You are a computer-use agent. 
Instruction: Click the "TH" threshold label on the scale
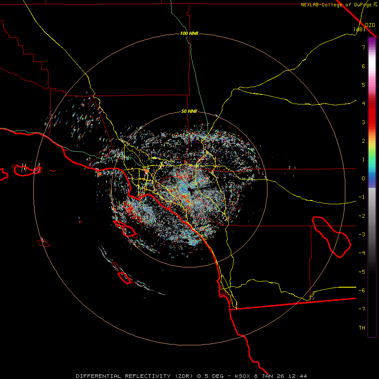(x=362, y=328)
